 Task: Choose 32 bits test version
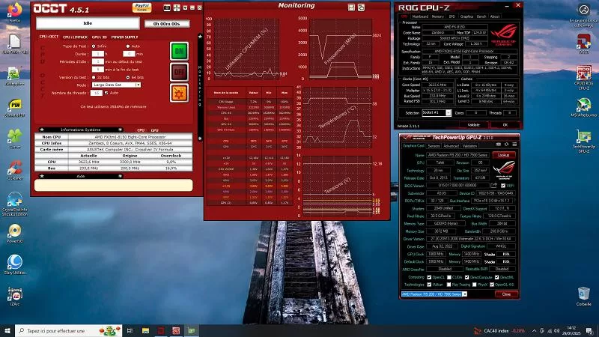click(x=94, y=77)
